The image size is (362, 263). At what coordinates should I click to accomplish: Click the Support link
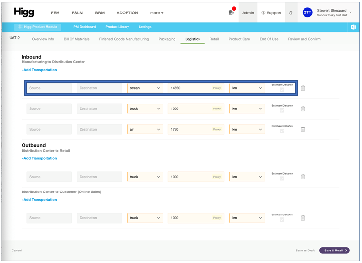pyautogui.click(x=271, y=13)
